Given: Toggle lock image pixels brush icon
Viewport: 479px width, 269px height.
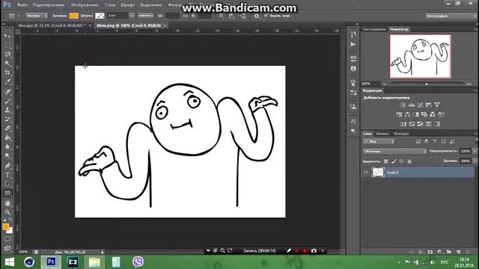Looking at the screenshot, I should point(394,161).
